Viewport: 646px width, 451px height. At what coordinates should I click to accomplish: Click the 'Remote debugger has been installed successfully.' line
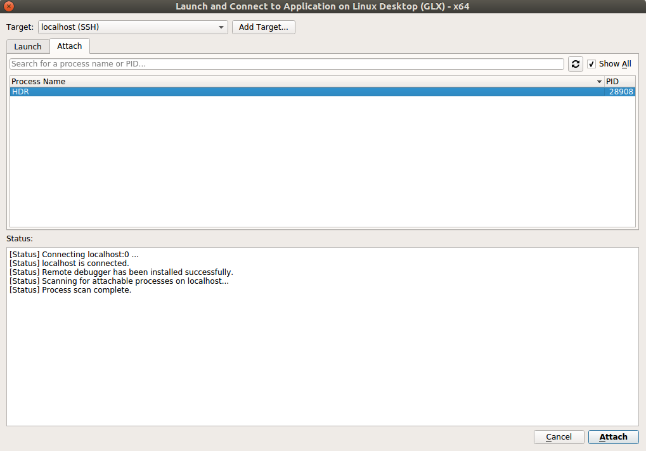[x=121, y=272]
